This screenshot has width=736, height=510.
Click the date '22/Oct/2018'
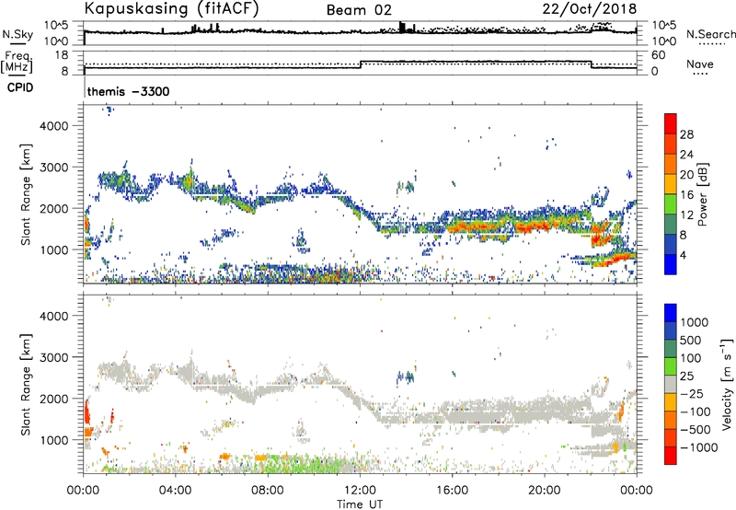(590, 9)
